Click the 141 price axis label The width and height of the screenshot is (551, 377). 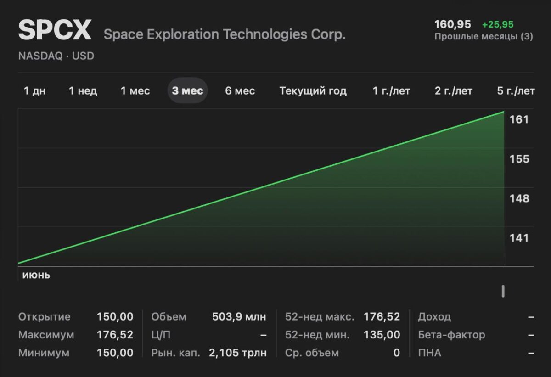(x=519, y=238)
